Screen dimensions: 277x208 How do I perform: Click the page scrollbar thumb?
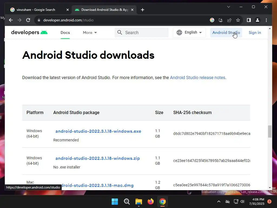(270, 131)
